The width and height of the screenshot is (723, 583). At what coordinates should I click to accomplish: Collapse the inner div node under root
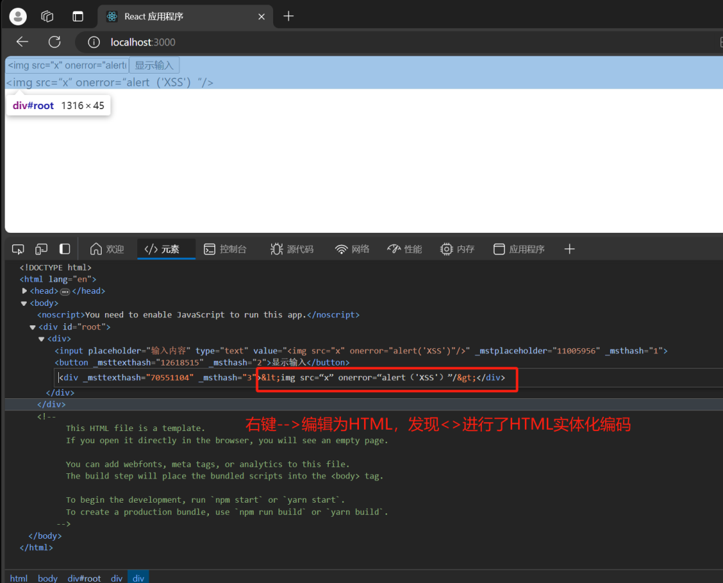41,339
